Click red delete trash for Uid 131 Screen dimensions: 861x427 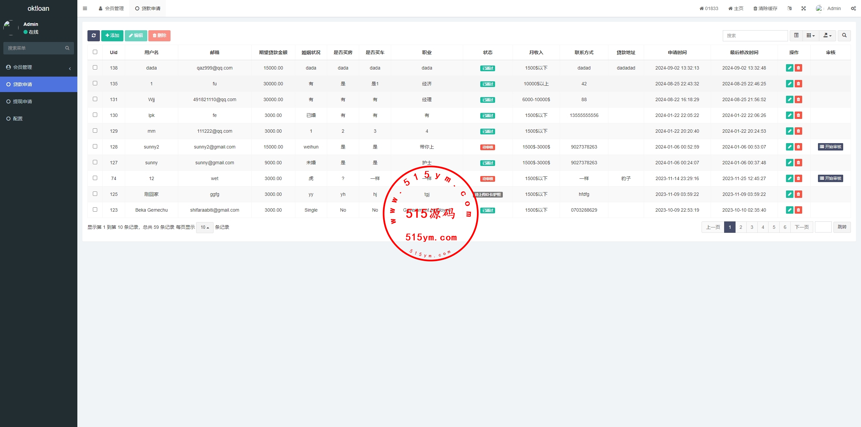click(798, 99)
